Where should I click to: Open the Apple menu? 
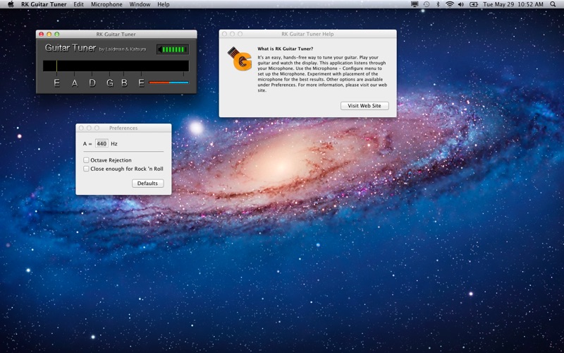pyautogui.click(x=11, y=4)
